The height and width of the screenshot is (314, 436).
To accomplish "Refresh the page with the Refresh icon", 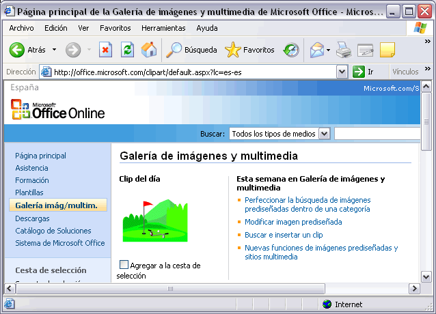I will [127, 50].
